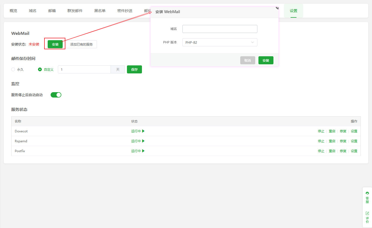Click the Postfix service name
This screenshot has height=228, width=372.
(20, 151)
